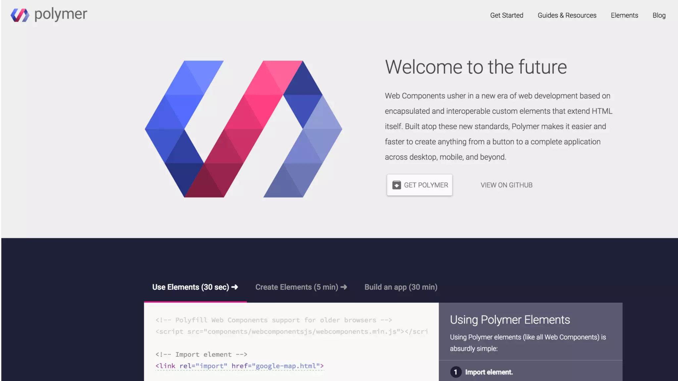
Task: Click arrow icon beside Create Elements tab
Action: click(x=344, y=287)
